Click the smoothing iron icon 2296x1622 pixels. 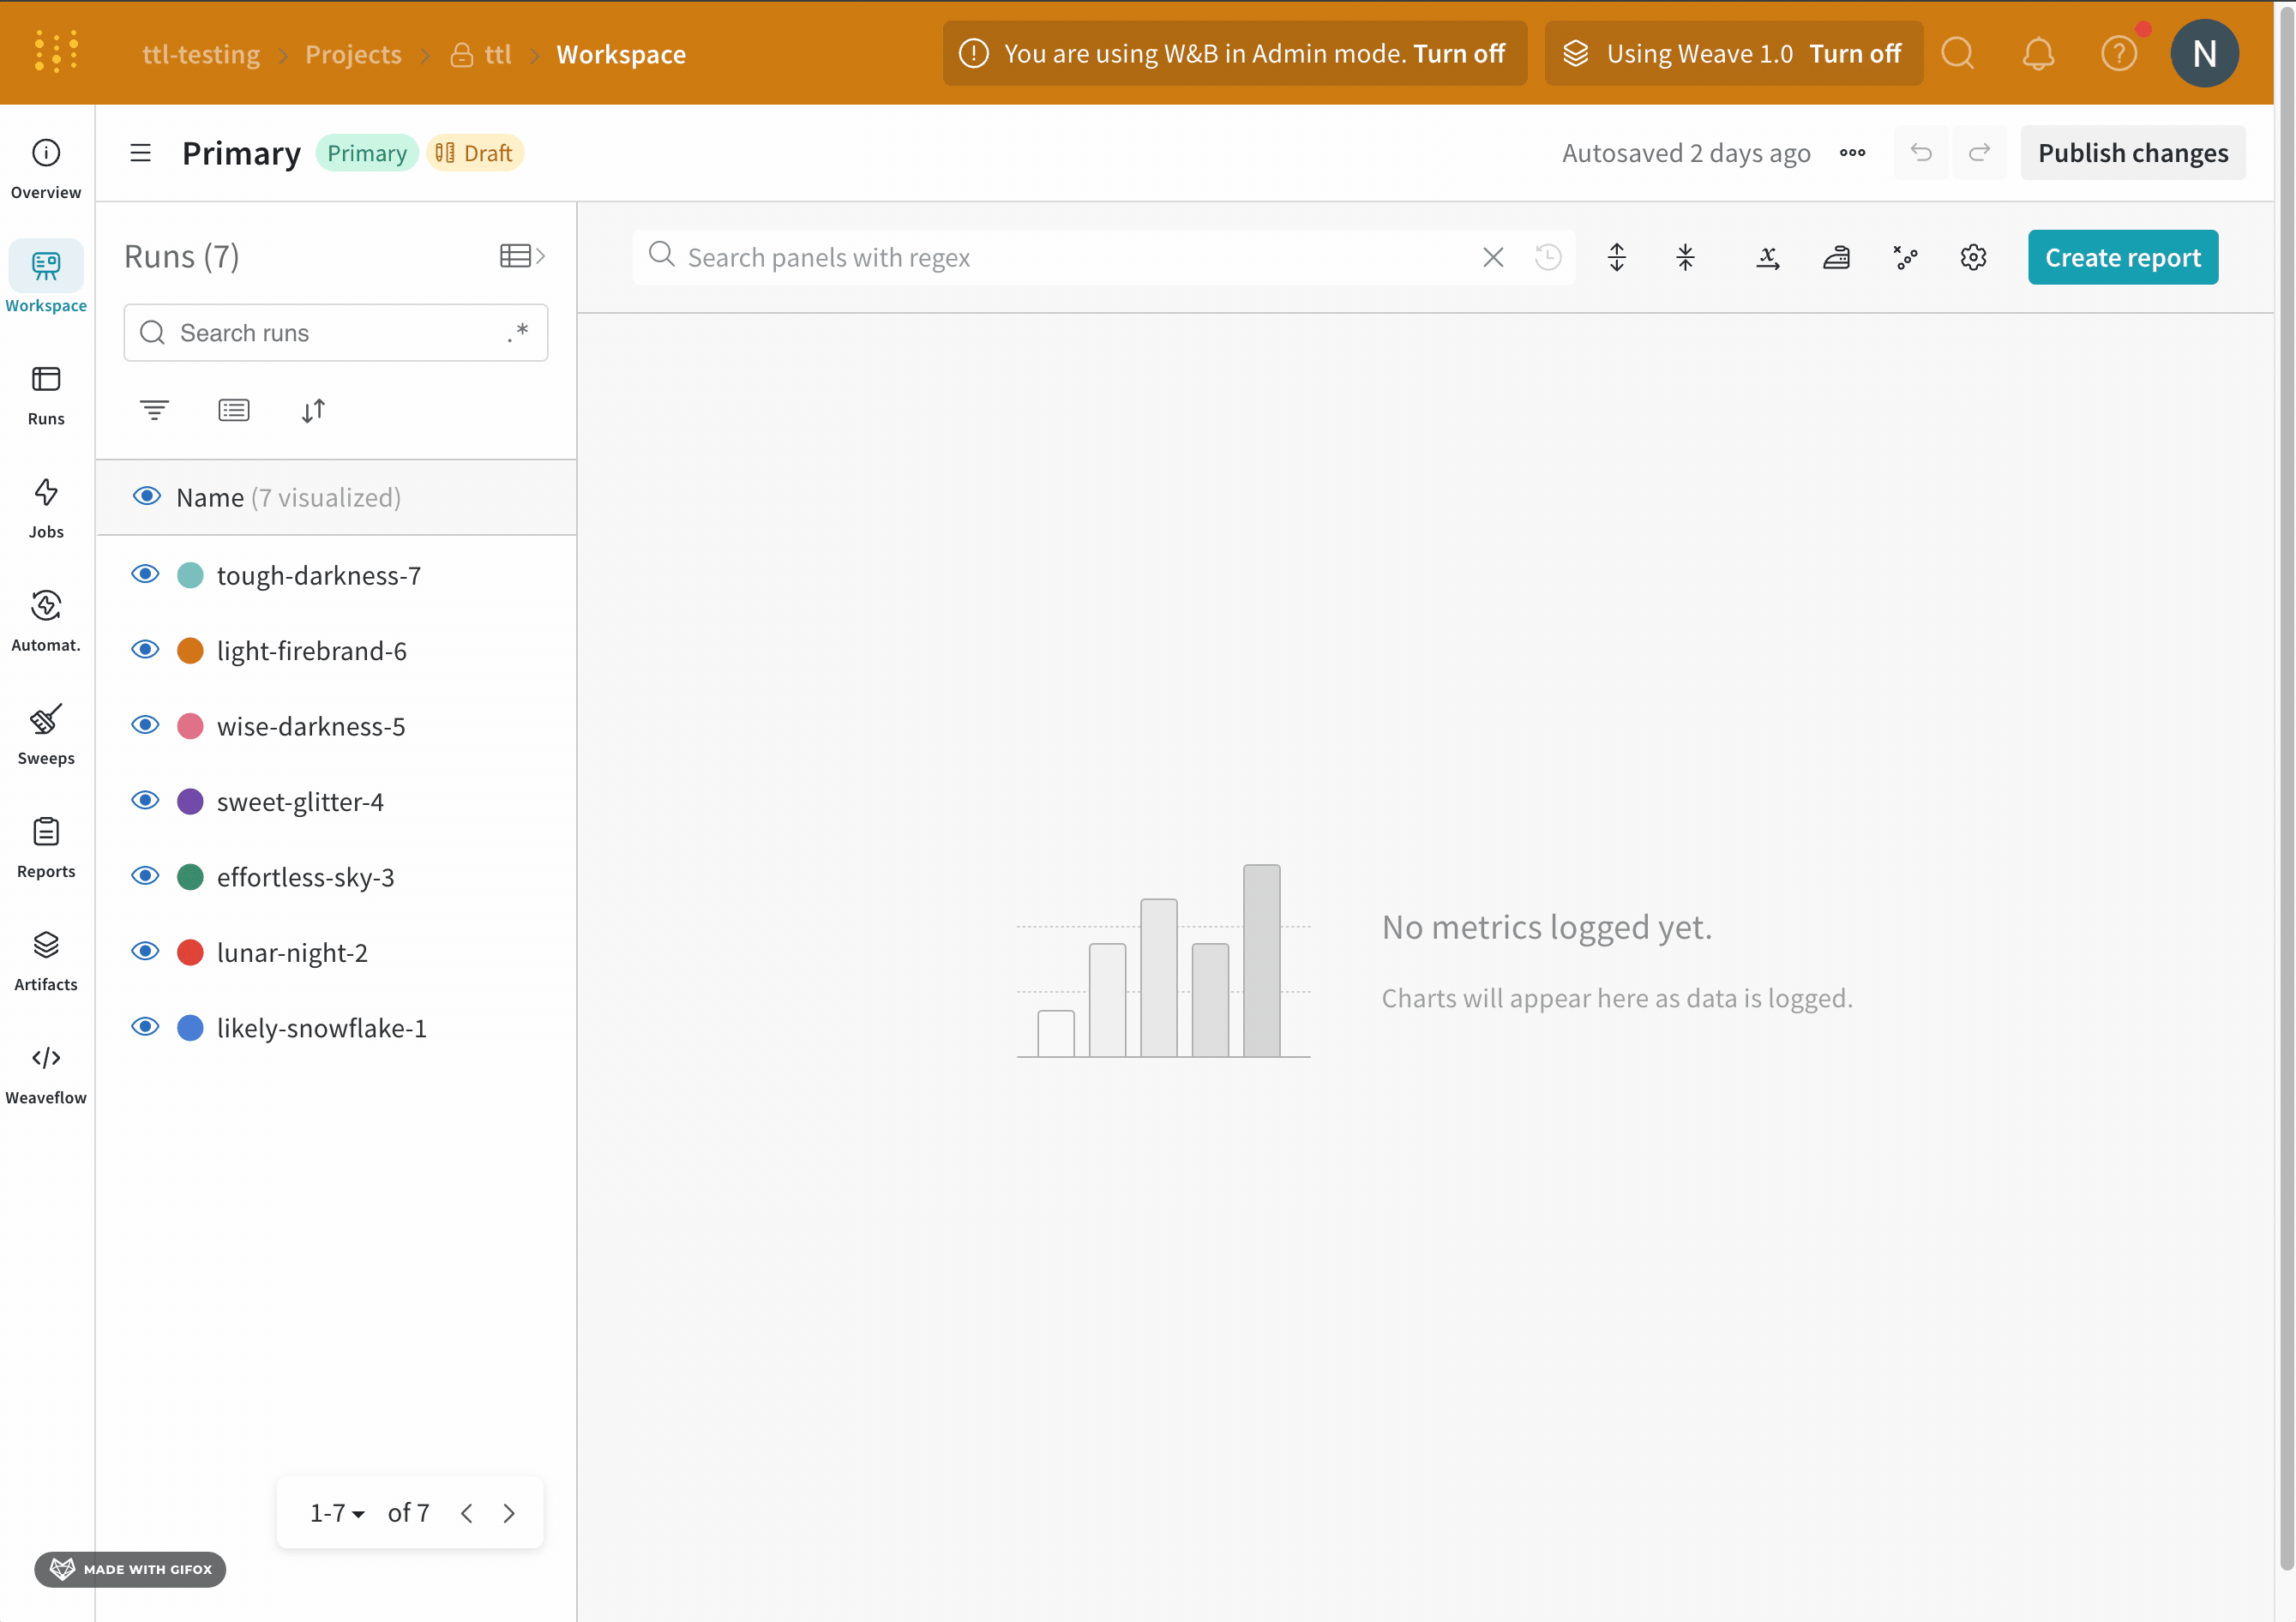pyautogui.click(x=1836, y=258)
